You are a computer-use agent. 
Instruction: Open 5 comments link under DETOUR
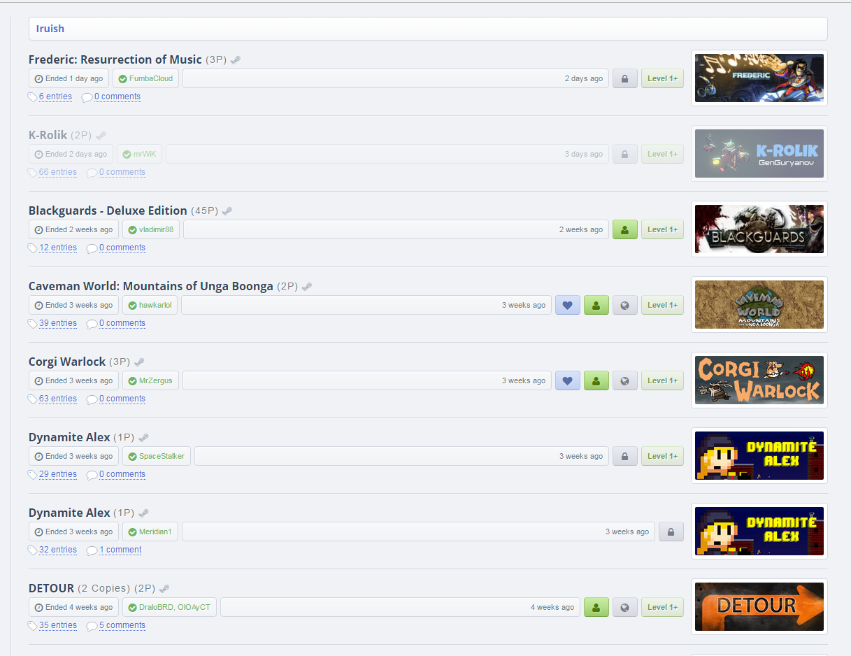point(122,625)
